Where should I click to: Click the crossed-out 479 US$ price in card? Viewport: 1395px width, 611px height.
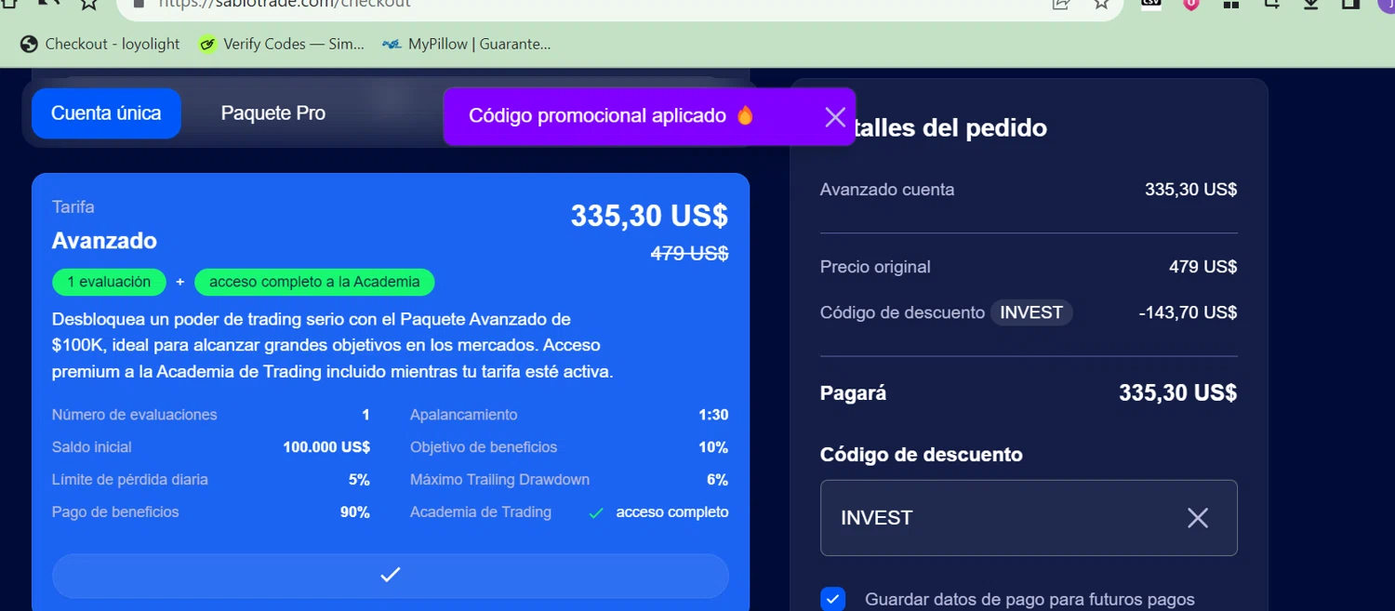(689, 253)
